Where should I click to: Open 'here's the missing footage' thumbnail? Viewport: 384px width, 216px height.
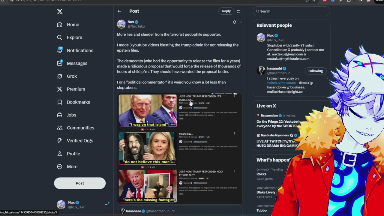pyautogui.click(x=148, y=186)
